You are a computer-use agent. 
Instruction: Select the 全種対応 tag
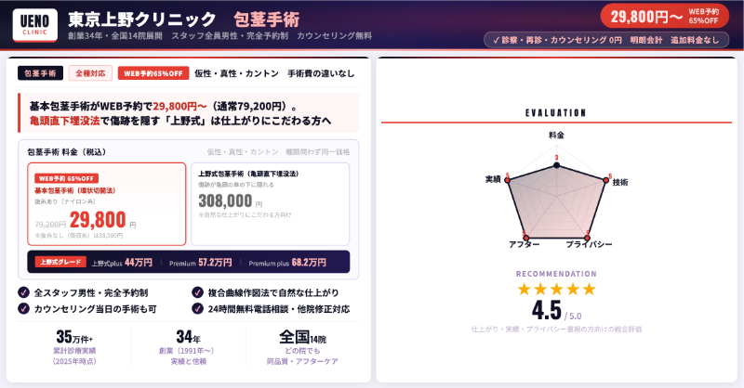coord(90,72)
